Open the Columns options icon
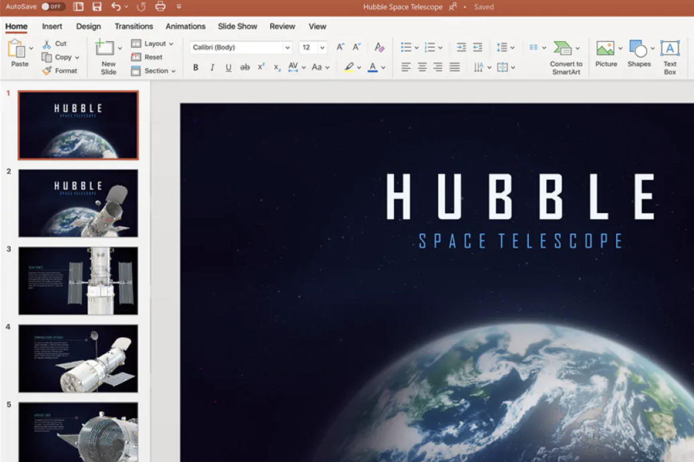 (x=534, y=47)
